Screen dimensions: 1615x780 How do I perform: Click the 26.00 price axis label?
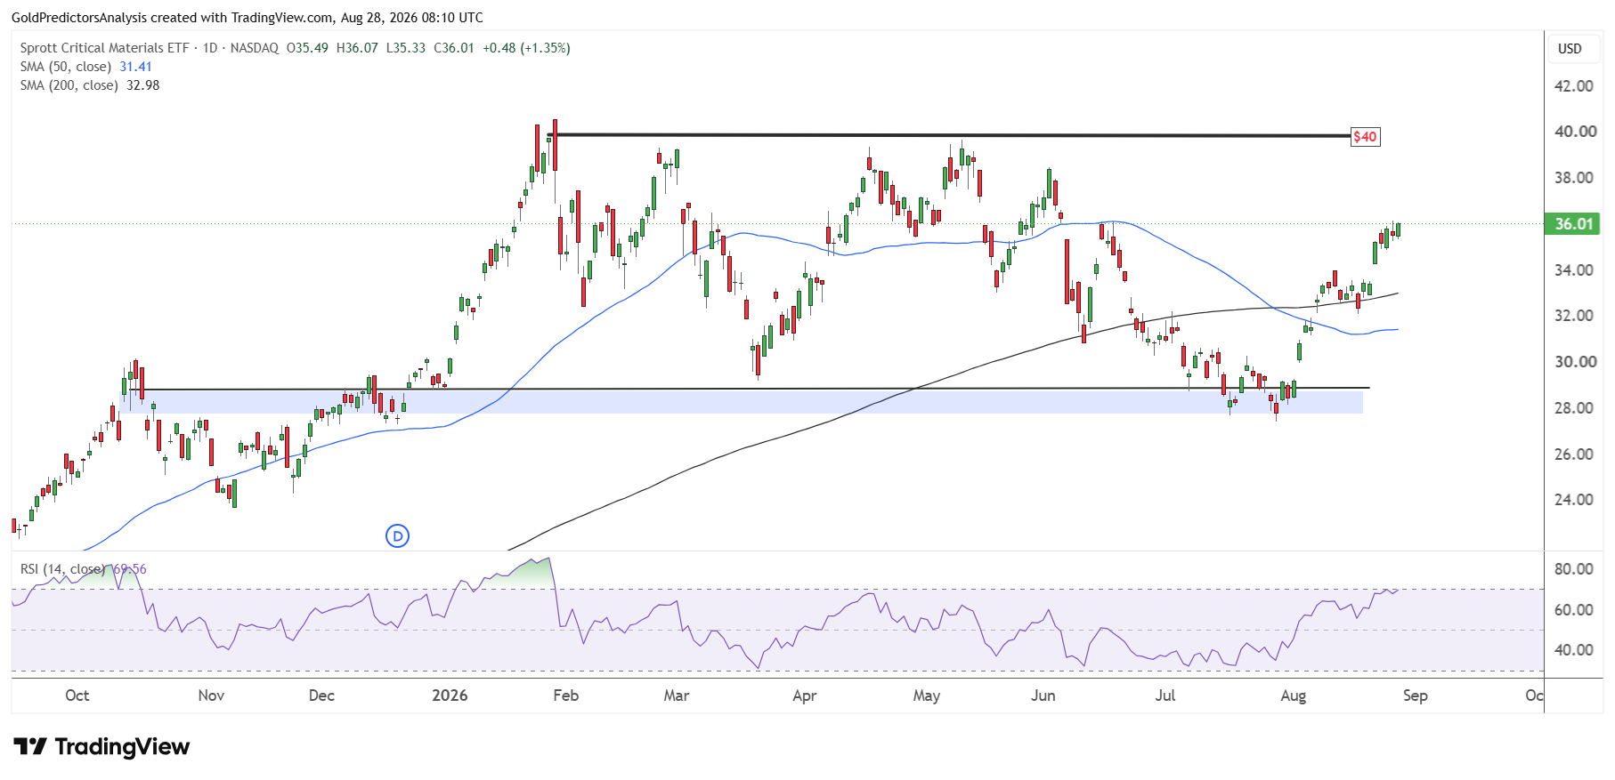[1573, 454]
